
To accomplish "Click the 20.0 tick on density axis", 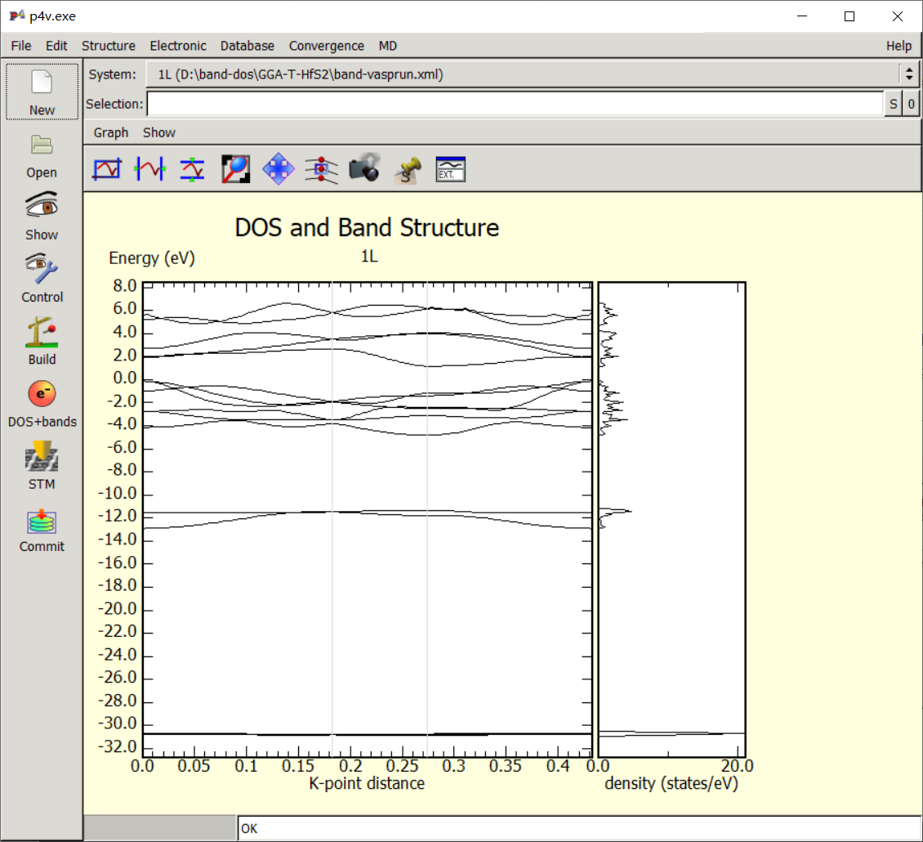I will (x=737, y=765).
